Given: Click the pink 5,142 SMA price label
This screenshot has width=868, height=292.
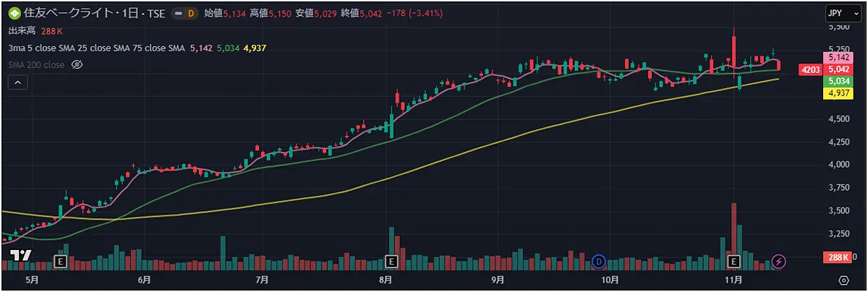Looking at the screenshot, I should point(838,58).
